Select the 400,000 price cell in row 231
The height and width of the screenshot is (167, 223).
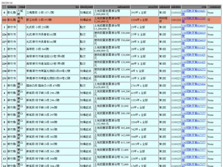[112, 78]
